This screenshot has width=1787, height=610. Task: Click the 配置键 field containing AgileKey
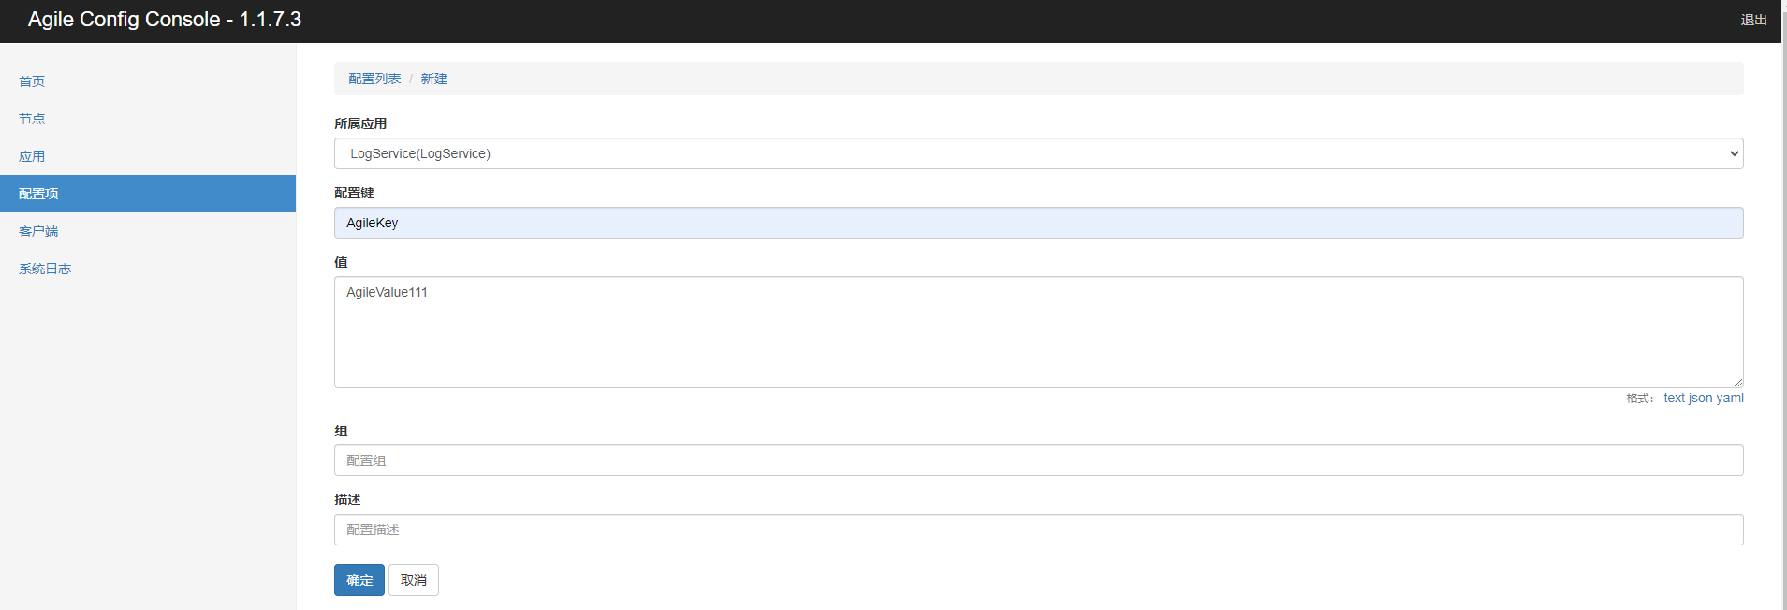pyautogui.click(x=1037, y=223)
